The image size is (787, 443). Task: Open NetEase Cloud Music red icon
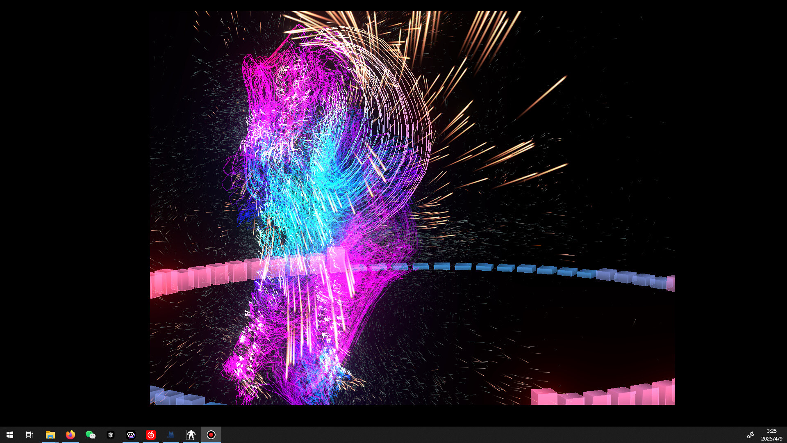pos(151,435)
